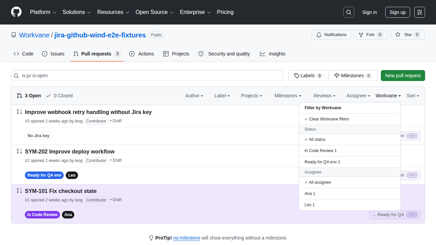
Task: Click the No Jira key label
Action: coord(38,136)
